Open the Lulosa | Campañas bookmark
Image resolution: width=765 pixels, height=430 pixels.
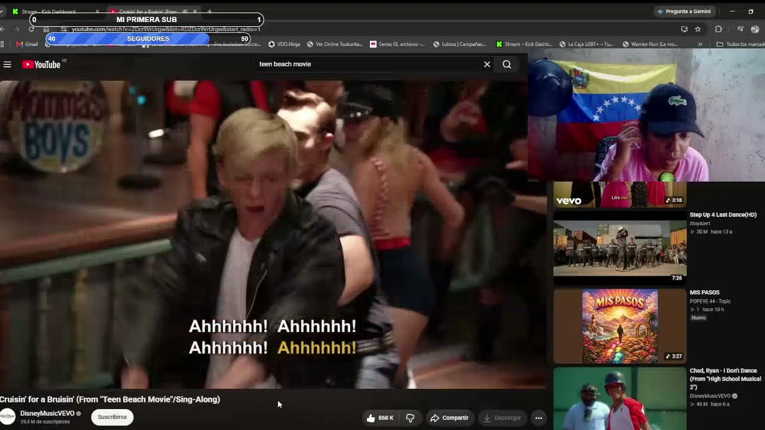(460, 44)
